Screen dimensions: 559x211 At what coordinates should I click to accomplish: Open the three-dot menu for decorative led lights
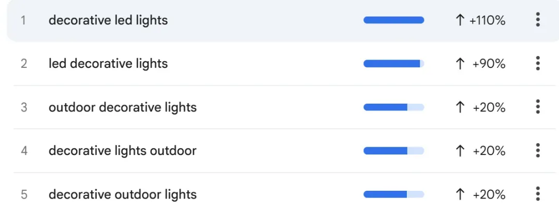[538, 20]
